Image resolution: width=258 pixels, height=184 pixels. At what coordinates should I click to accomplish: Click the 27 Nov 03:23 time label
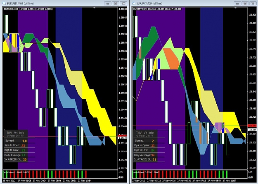(154, 181)
